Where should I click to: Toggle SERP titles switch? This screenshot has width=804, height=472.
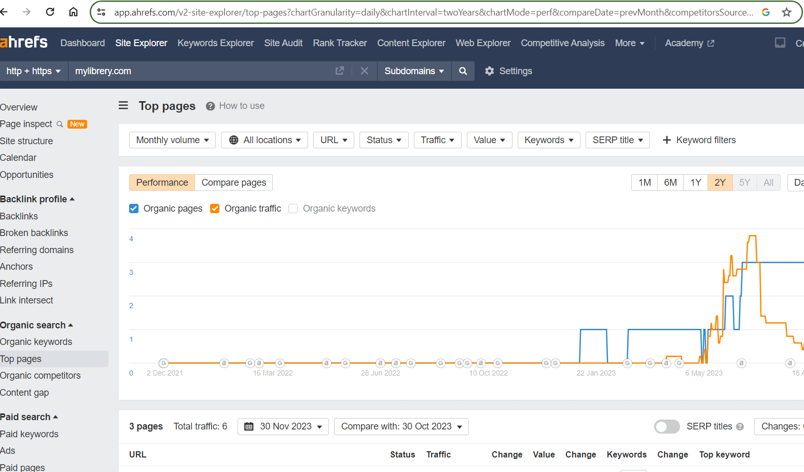(x=667, y=426)
